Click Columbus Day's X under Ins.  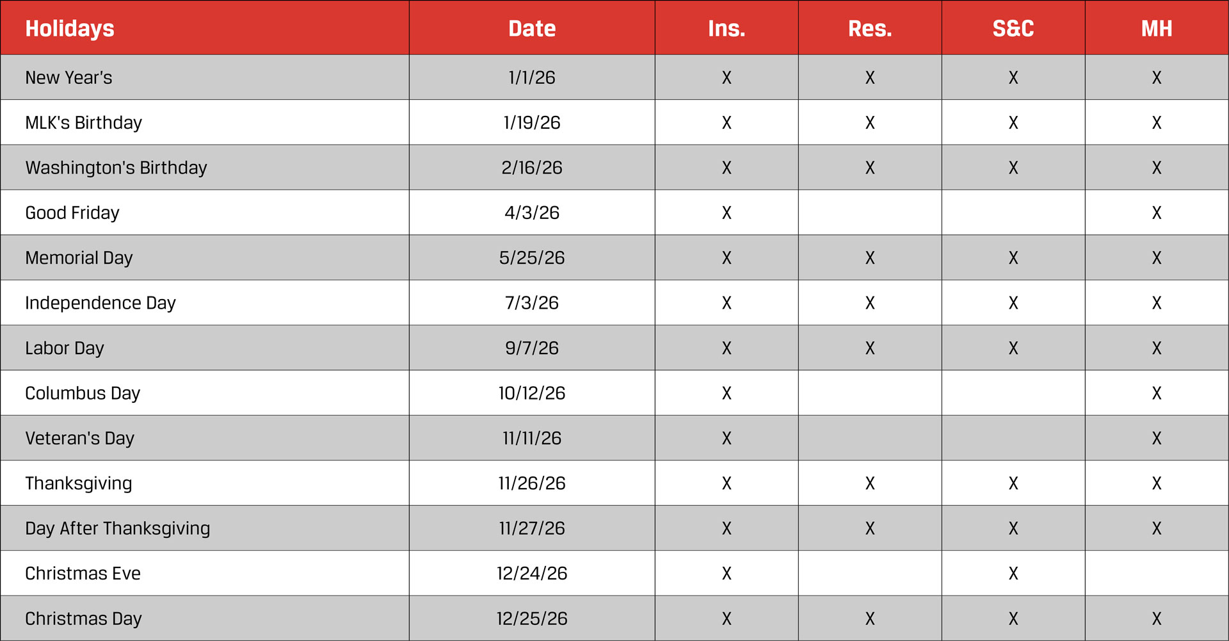pos(727,393)
